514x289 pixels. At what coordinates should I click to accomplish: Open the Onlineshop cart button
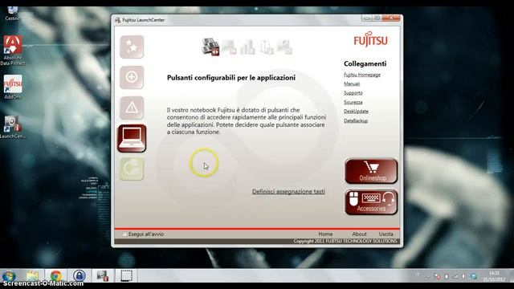tap(371, 171)
